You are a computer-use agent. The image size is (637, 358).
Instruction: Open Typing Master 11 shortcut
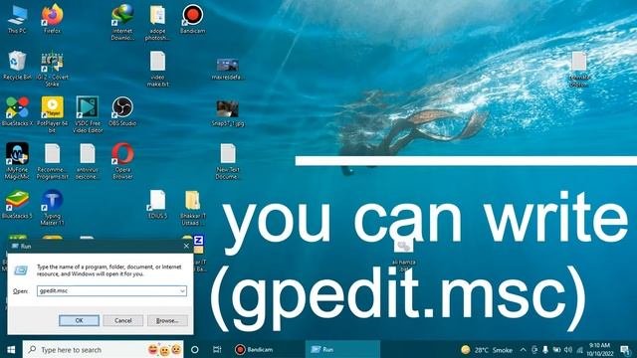53,208
